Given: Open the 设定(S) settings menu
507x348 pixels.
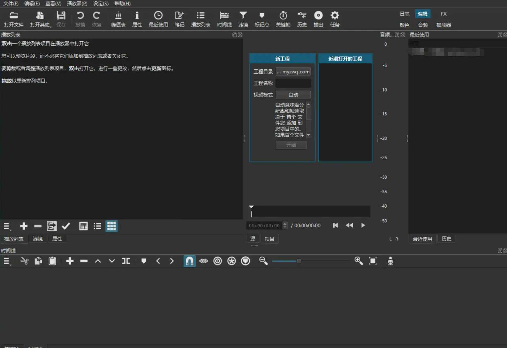Looking at the screenshot, I should [x=100, y=3].
